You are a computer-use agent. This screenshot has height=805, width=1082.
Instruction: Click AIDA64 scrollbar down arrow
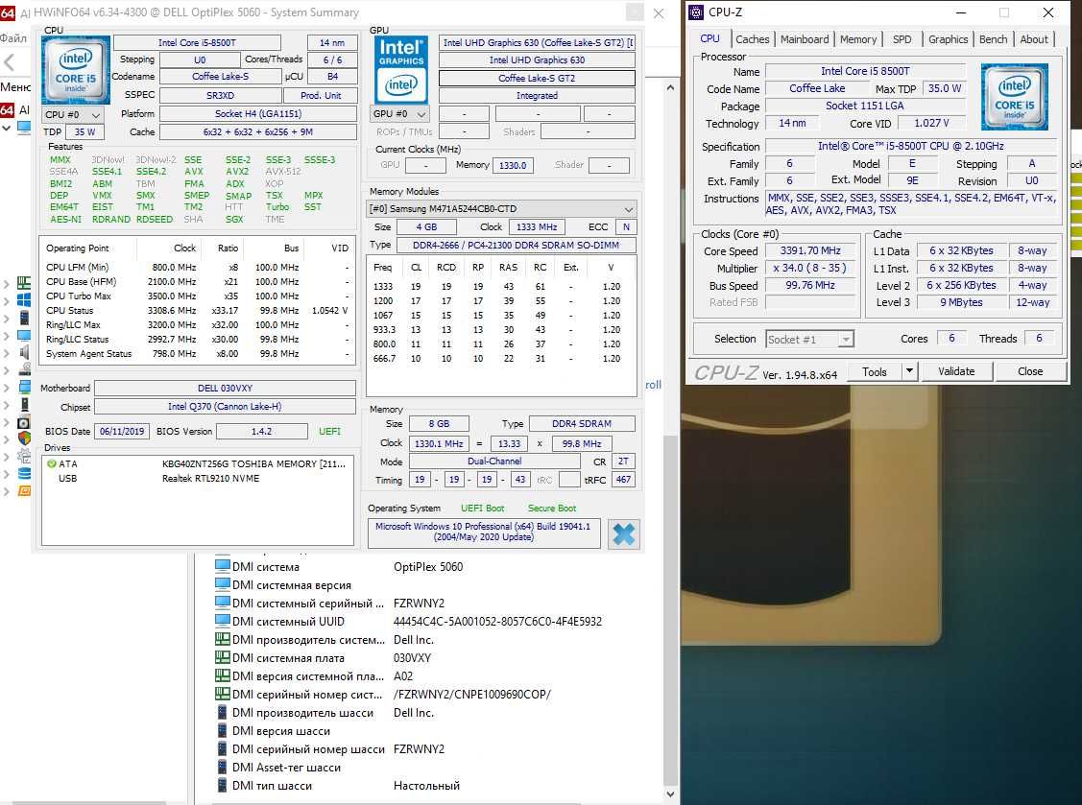[670, 793]
